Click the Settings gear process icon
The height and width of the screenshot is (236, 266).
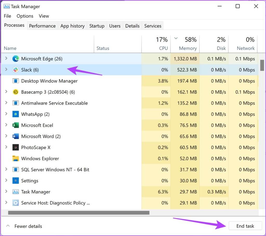click(16, 181)
